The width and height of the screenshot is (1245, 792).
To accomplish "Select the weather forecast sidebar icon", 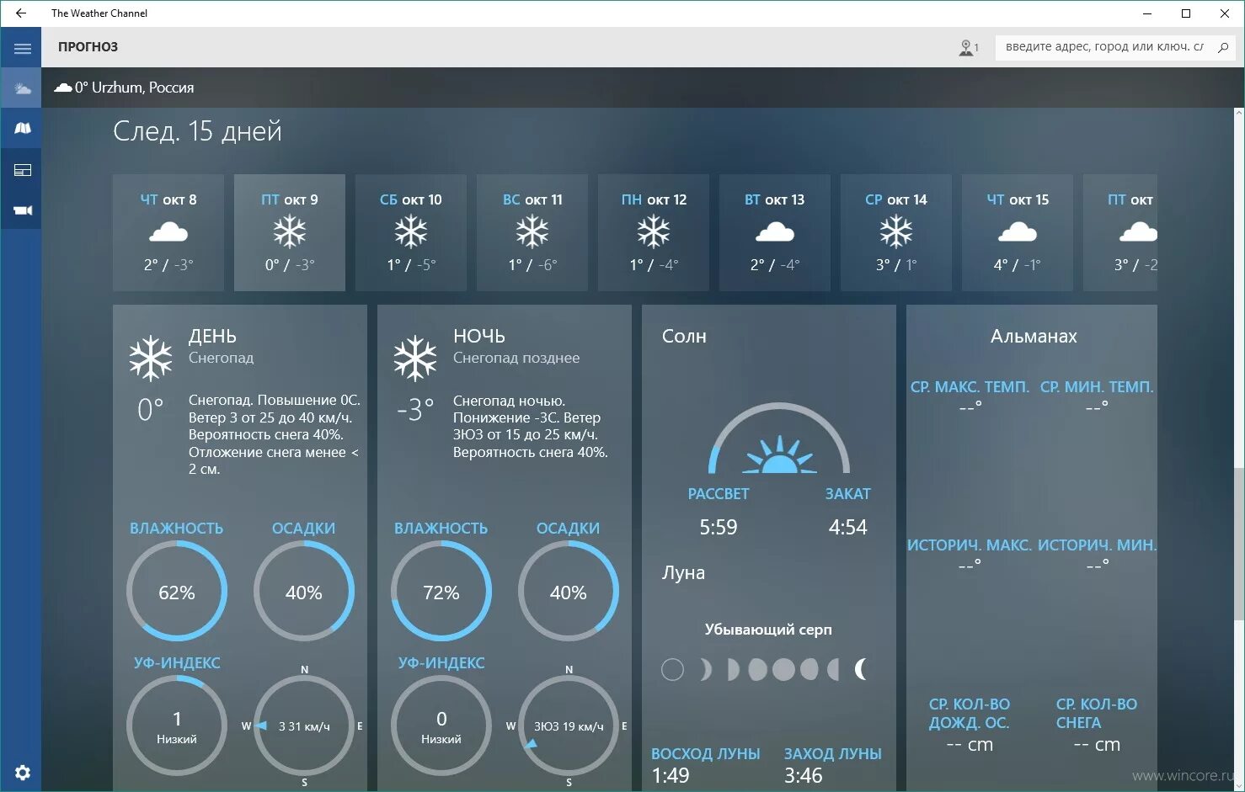I will [22, 88].
